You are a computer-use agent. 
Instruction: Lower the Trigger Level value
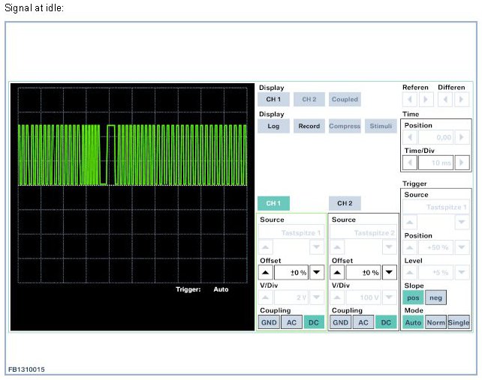[x=462, y=272]
